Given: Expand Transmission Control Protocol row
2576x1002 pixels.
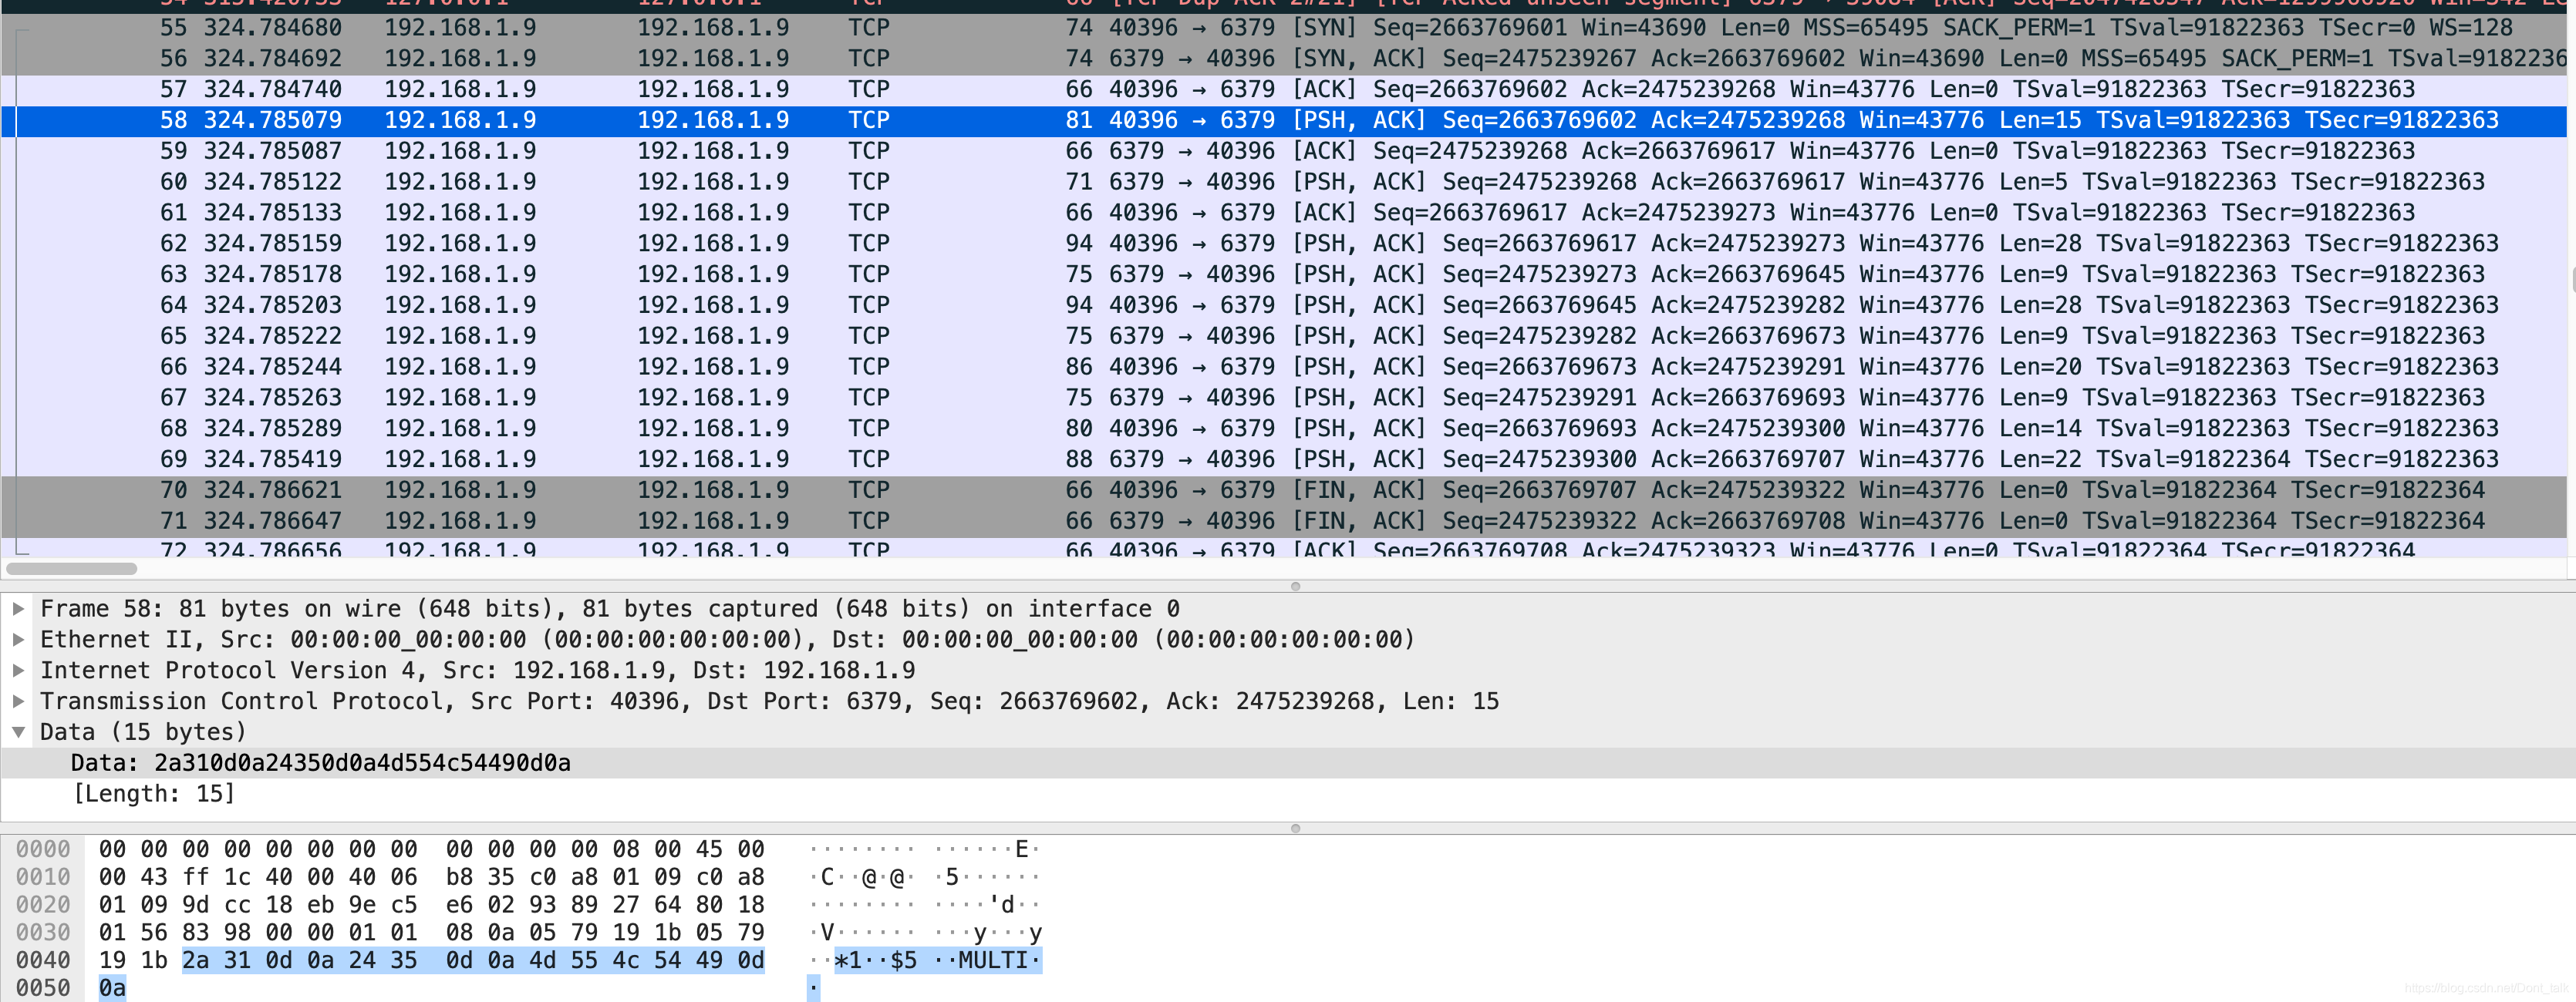Looking at the screenshot, I should click(18, 701).
